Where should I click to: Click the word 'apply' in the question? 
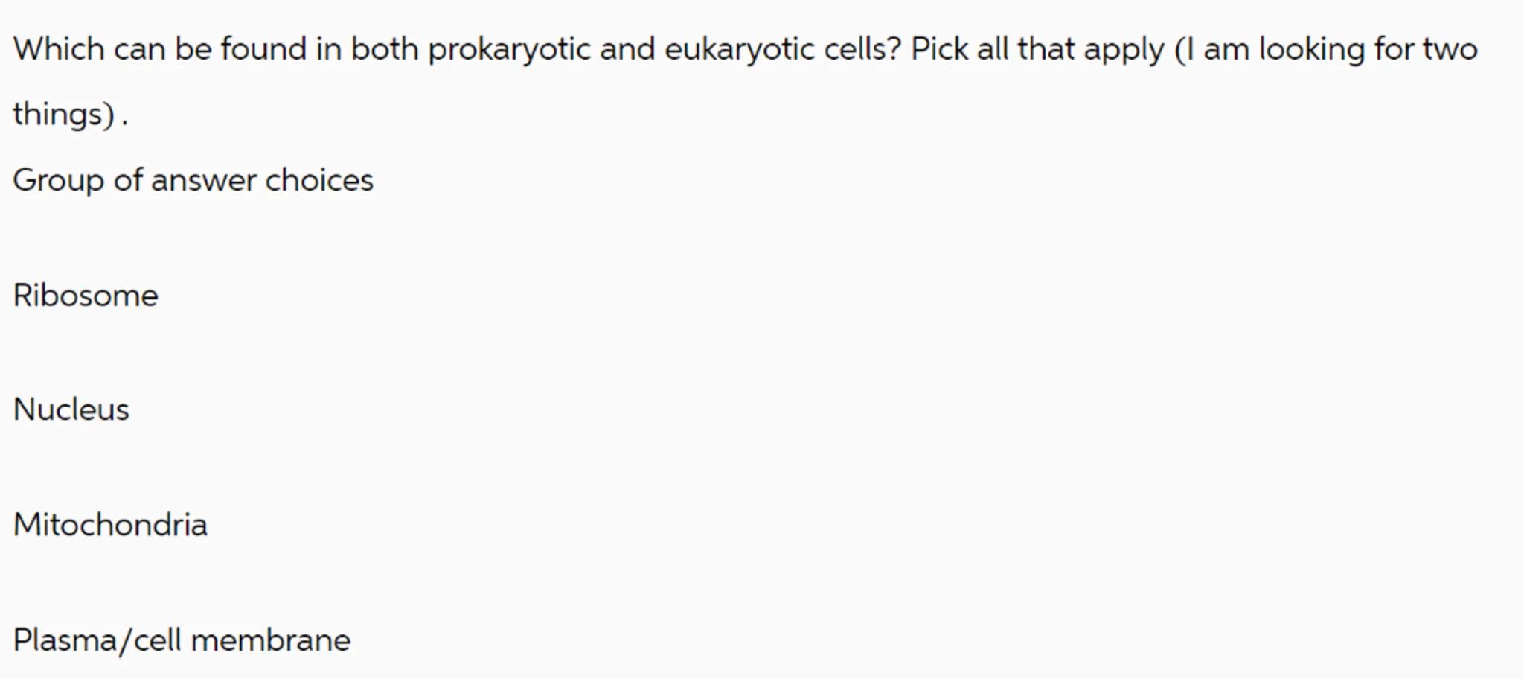pyautogui.click(x=1124, y=50)
